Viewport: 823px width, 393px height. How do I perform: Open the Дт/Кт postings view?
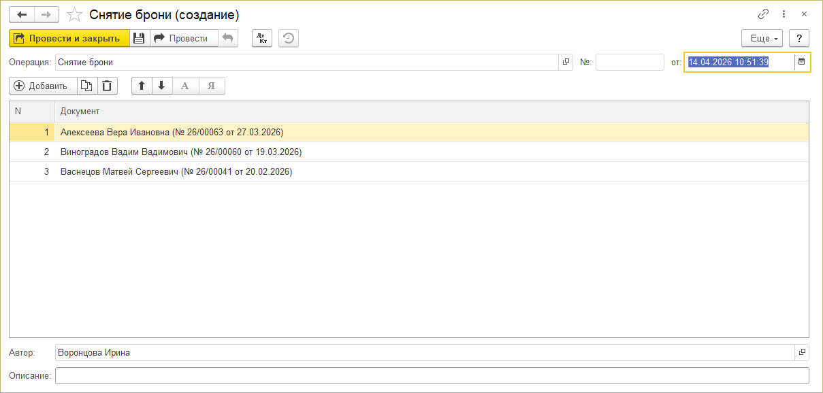pos(262,38)
